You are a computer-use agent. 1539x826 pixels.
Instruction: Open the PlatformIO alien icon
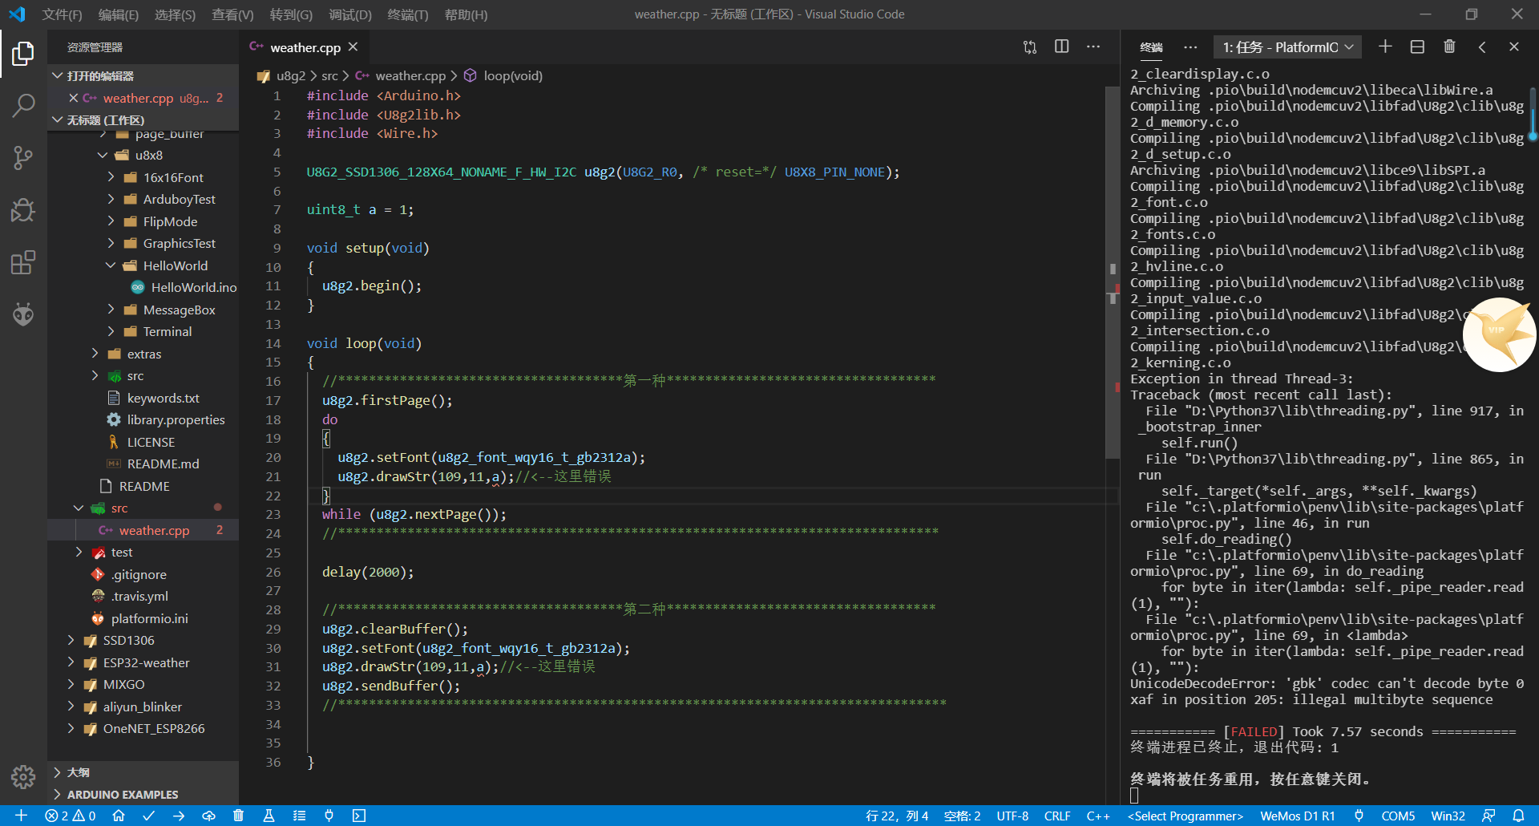[x=23, y=314]
